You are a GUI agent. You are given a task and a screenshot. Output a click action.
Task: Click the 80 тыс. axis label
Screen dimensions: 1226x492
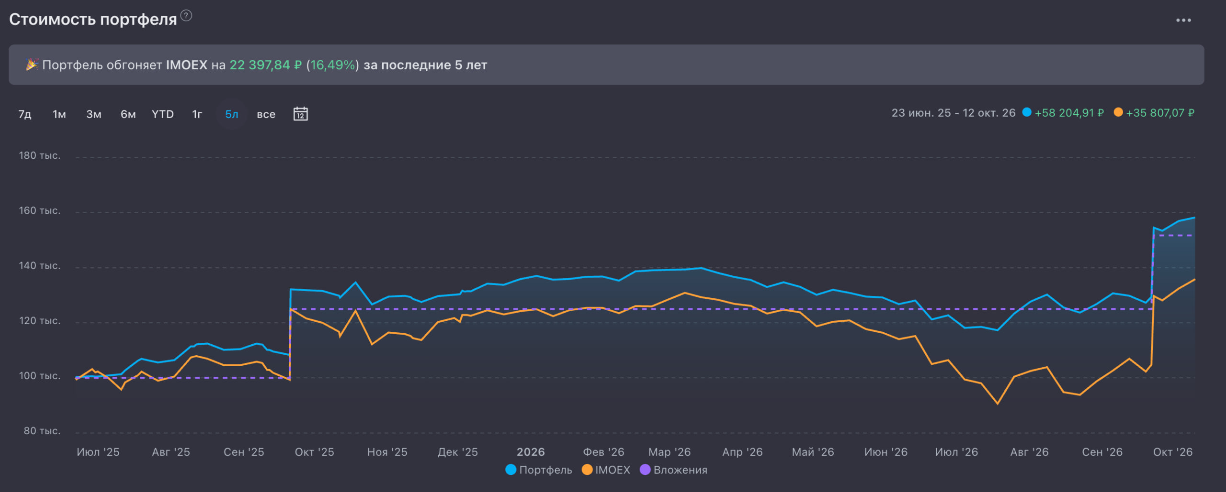(x=42, y=431)
